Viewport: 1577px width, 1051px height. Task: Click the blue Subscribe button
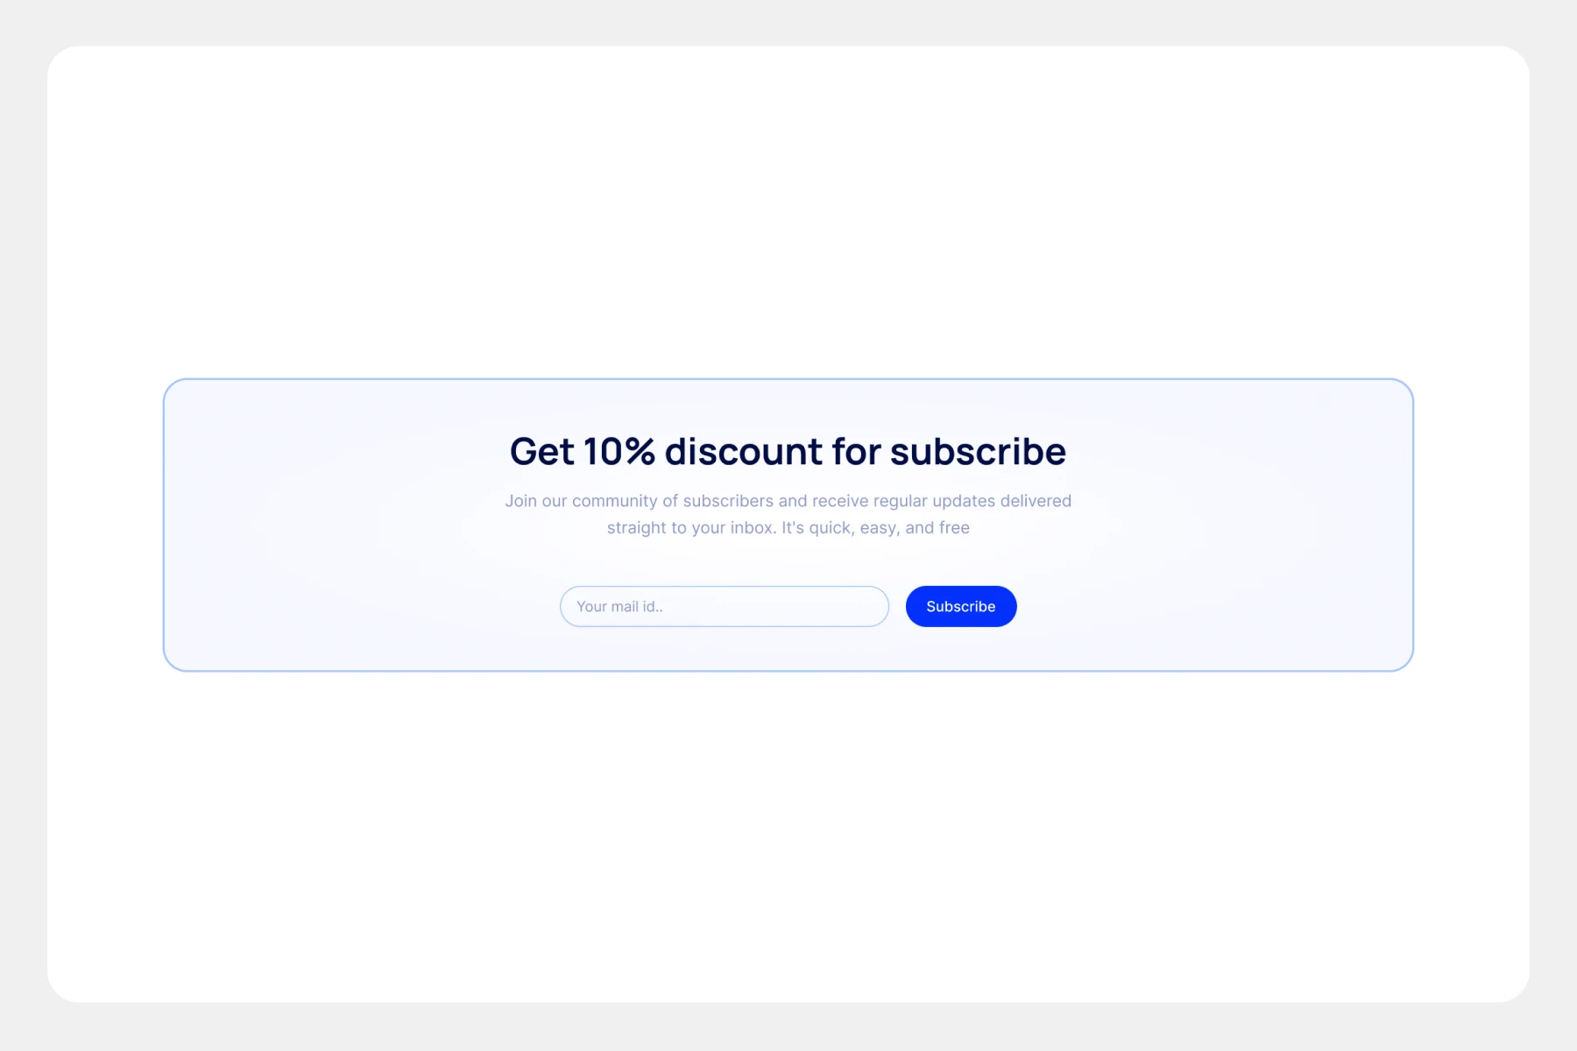[960, 606]
